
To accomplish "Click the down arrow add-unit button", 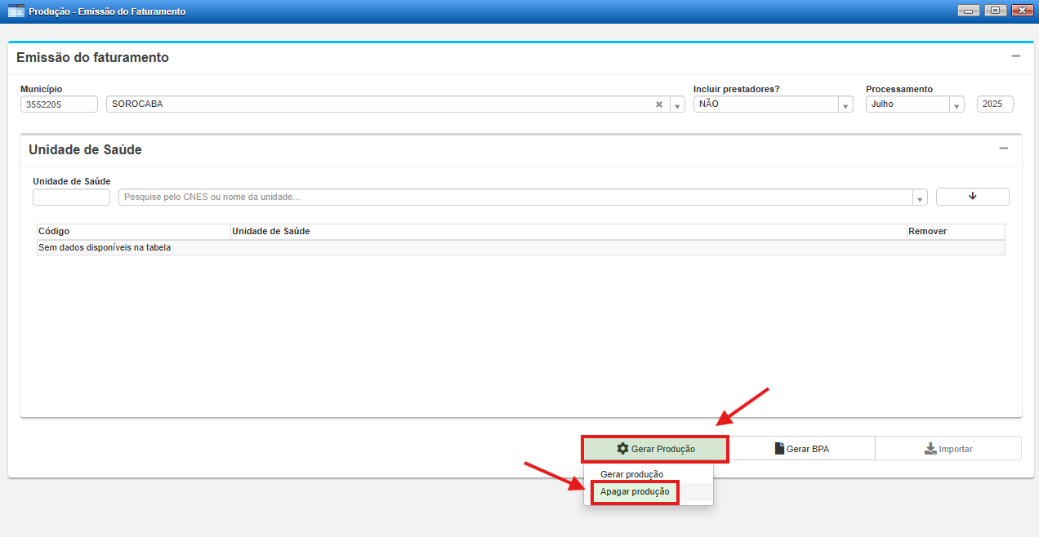I will 972,197.
